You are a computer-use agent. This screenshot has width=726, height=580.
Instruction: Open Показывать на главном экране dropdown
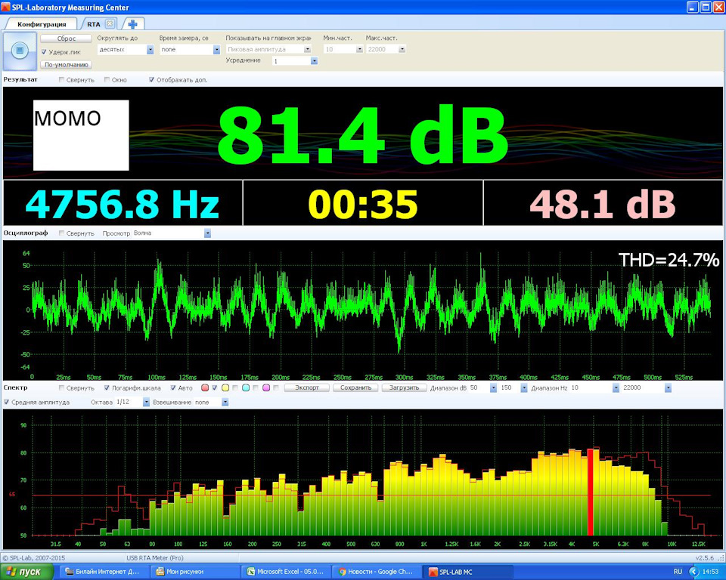point(307,49)
